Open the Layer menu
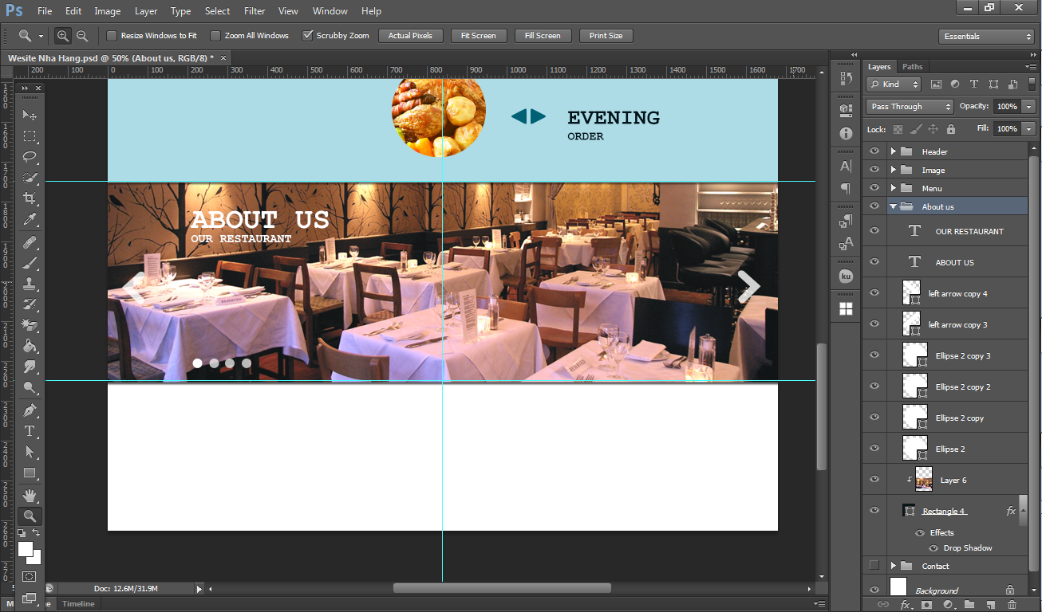 tap(146, 11)
